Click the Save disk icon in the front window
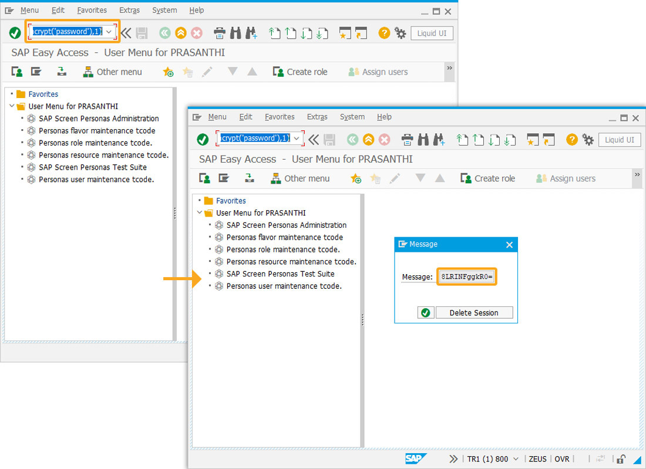The height and width of the screenshot is (469, 646). [329, 140]
